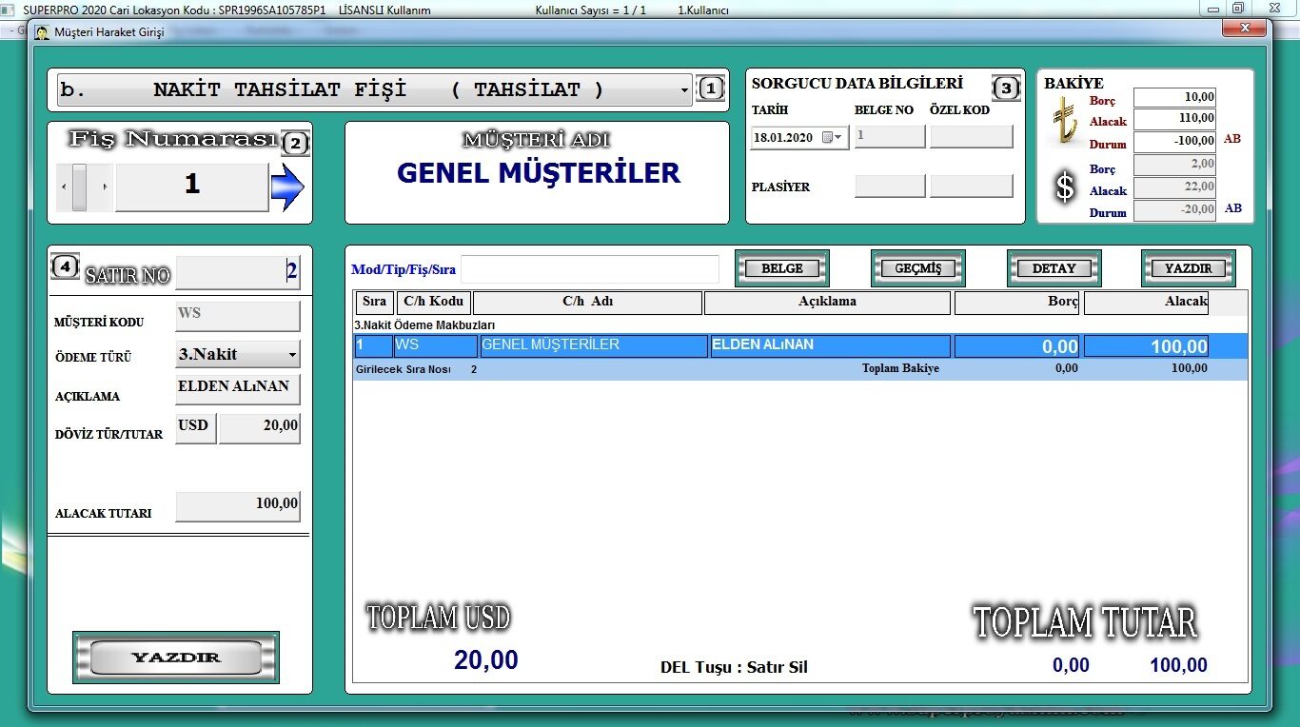
Task: Click the USD currency type button
Action: [x=195, y=428]
